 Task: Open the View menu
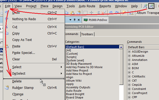tap(18, 6)
